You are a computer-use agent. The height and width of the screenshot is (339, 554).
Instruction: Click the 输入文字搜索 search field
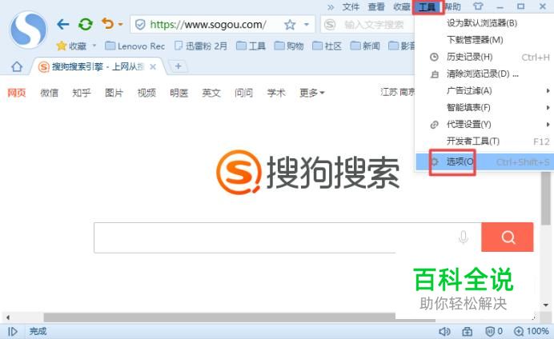click(374, 24)
